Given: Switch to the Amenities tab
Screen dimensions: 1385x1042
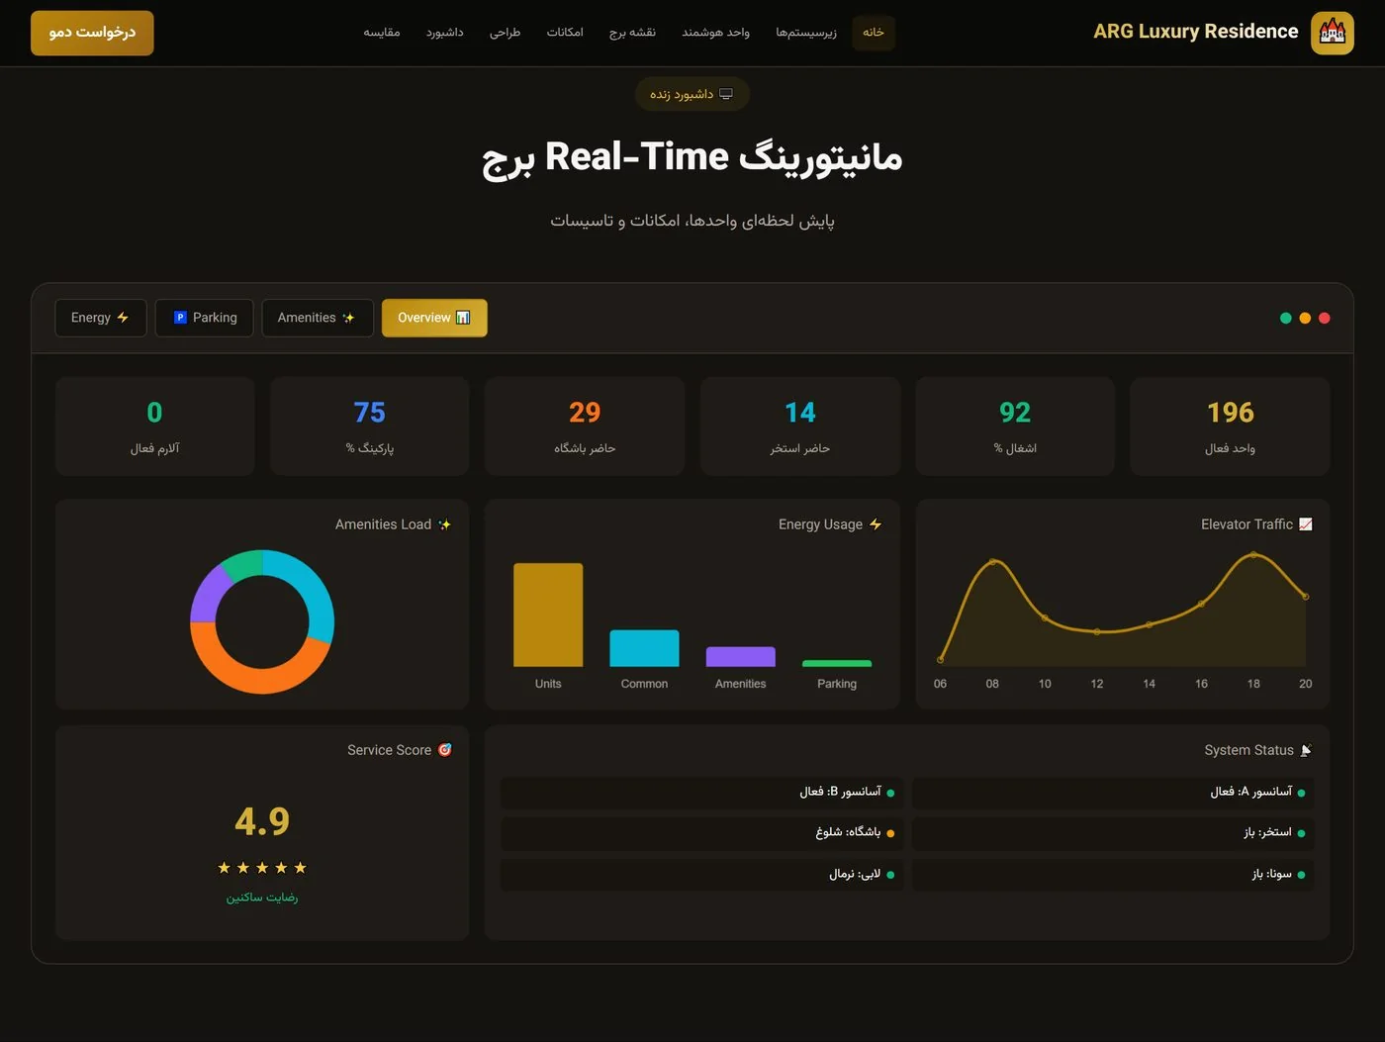Looking at the screenshot, I should (x=318, y=318).
